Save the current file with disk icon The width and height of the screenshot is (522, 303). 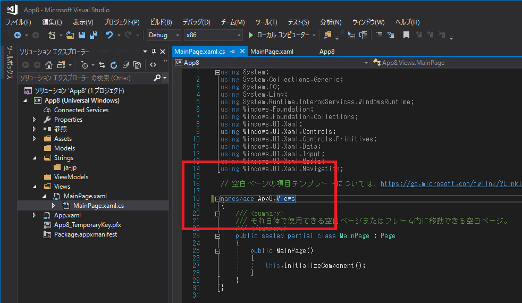coord(81,35)
